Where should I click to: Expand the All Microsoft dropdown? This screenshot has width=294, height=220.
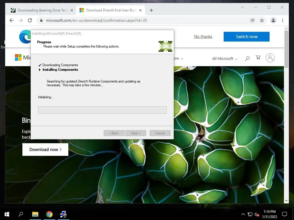[225, 58]
